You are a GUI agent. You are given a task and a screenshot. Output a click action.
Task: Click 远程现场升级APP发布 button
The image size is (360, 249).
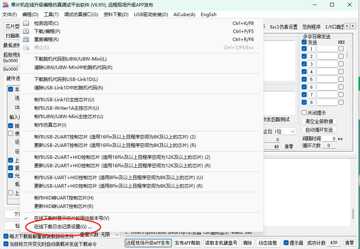point(148,243)
